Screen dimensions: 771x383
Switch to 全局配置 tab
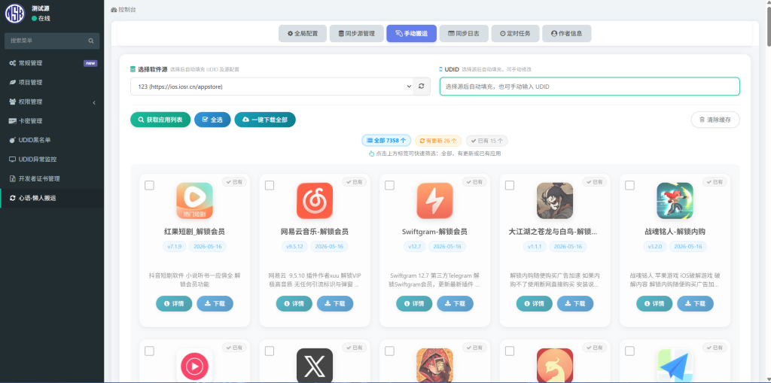(x=303, y=33)
